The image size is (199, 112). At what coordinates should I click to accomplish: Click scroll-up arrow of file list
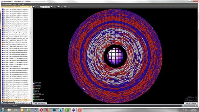click(x=30, y=9)
